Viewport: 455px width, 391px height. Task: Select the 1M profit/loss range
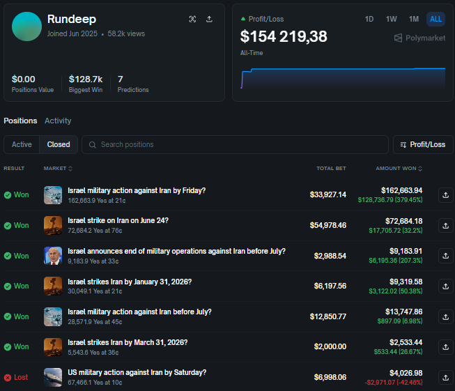(x=414, y=19)
